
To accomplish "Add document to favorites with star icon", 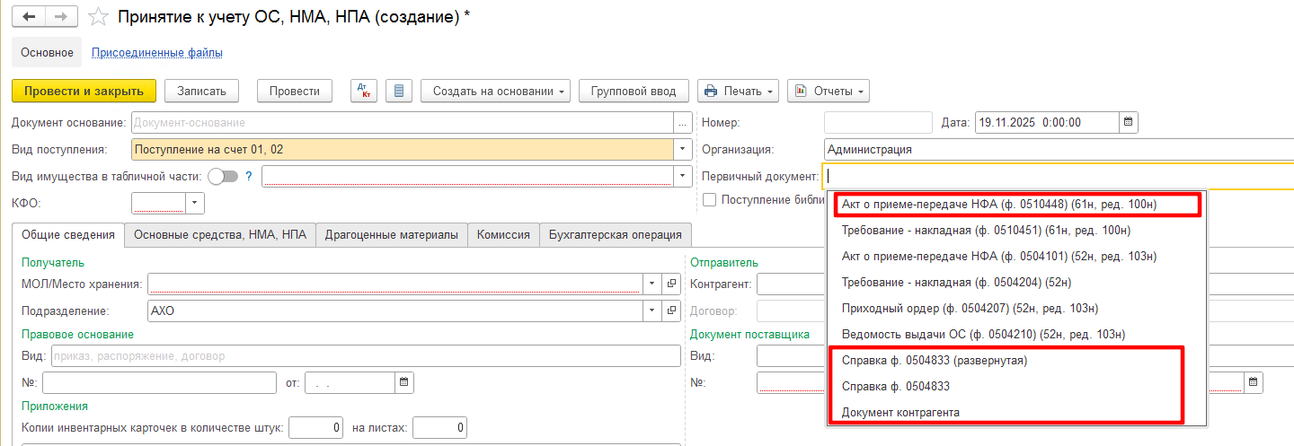I will pyautogui.click(x=99, y=17).
